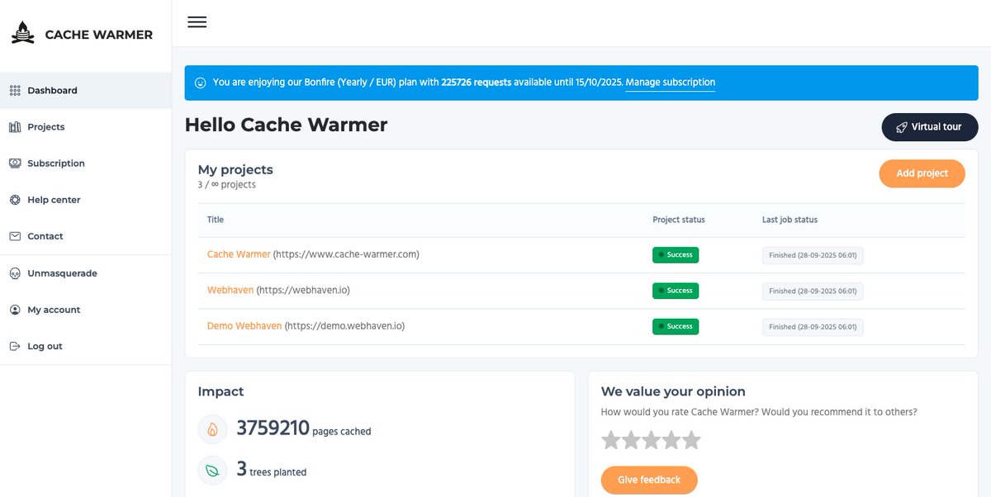Click Finished job status for Cache Warmer
Viewport: 991px width, 497px height.
tap(813, 255)
